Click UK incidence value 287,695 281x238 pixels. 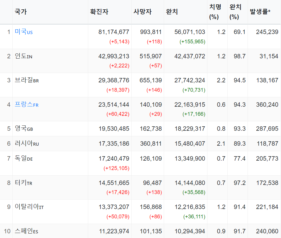point(267,128)
